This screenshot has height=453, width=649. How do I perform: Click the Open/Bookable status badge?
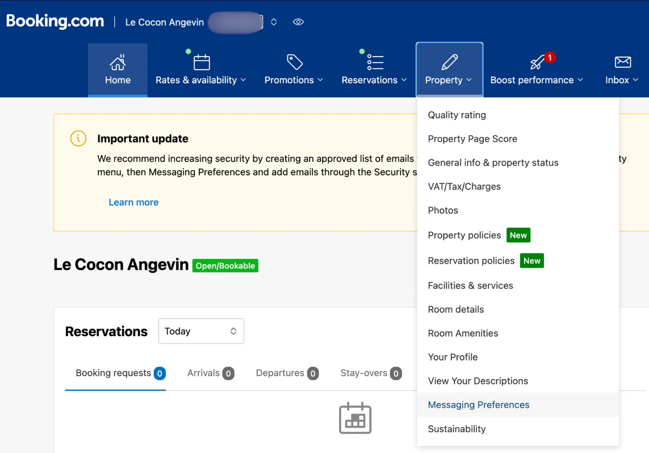[225, 266]
